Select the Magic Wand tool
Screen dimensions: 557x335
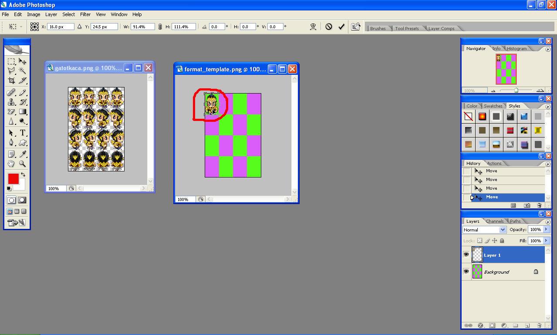pos(22,71)
